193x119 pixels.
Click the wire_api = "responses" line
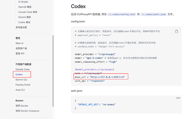pos(90,81)
